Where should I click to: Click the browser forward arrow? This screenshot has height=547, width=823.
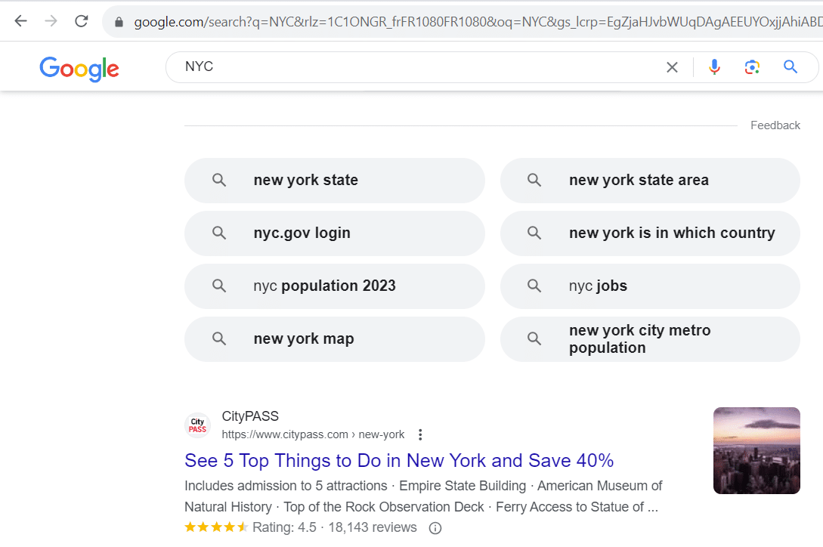click(x=51, y=21)
